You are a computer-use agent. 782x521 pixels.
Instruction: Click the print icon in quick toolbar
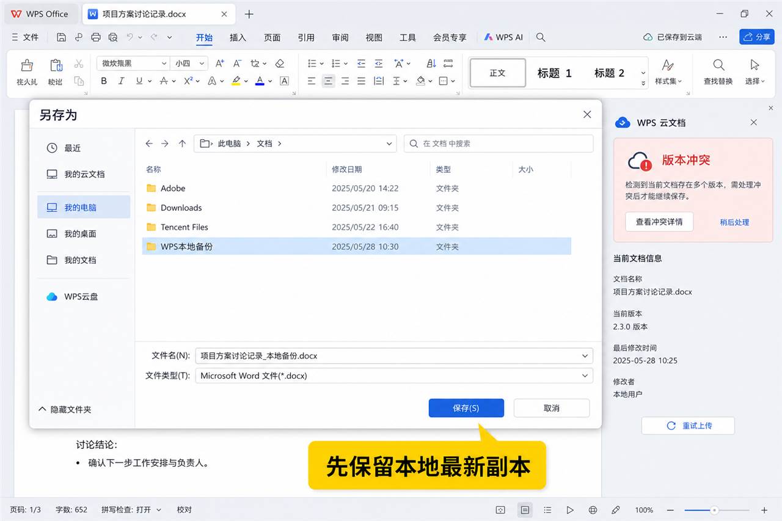click(x=95, y=37)
